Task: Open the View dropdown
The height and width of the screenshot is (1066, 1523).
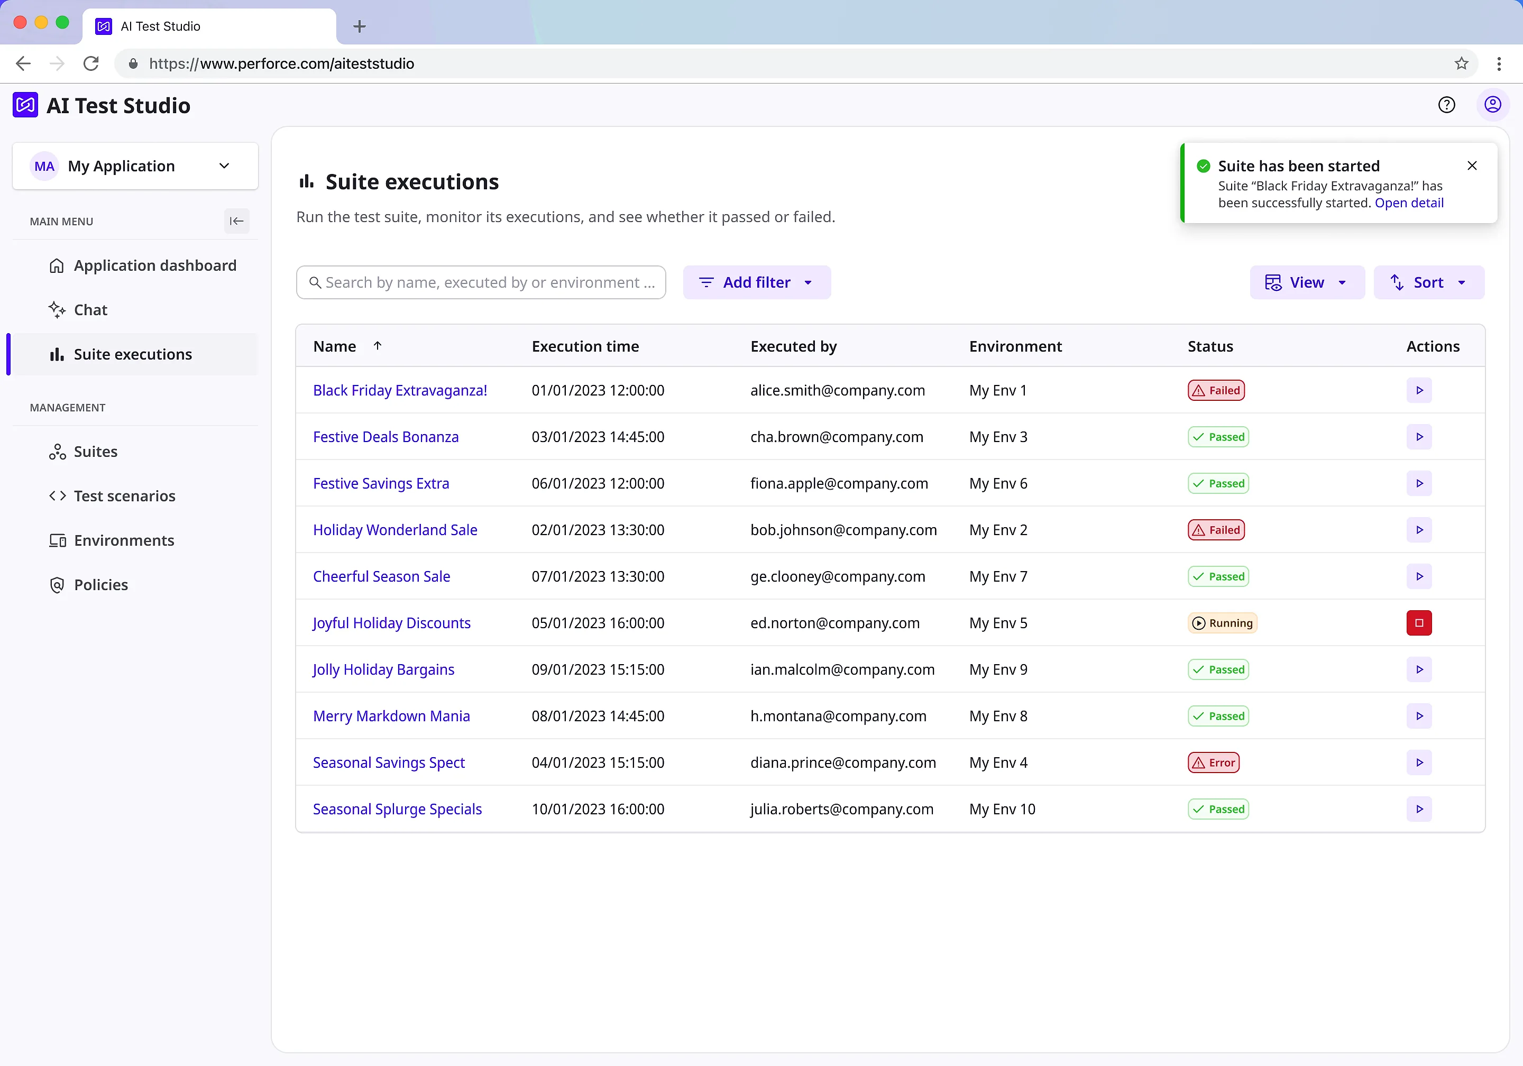Action: pos(1307,282)
